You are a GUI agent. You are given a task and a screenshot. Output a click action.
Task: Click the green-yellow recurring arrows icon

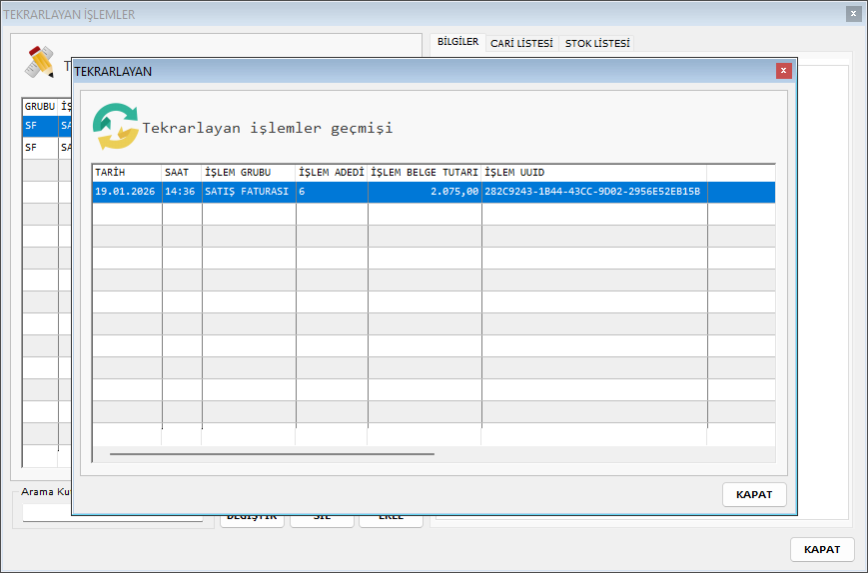point(115,125)
